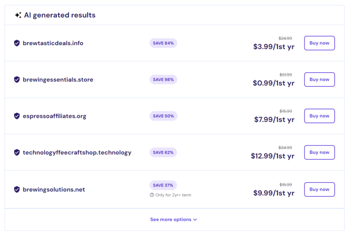Buy brewtasticdeals.info for $3.99

coord(319,43)
